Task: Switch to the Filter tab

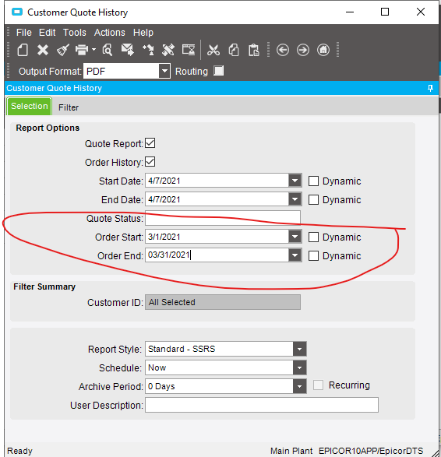Action: click(69, 107)
